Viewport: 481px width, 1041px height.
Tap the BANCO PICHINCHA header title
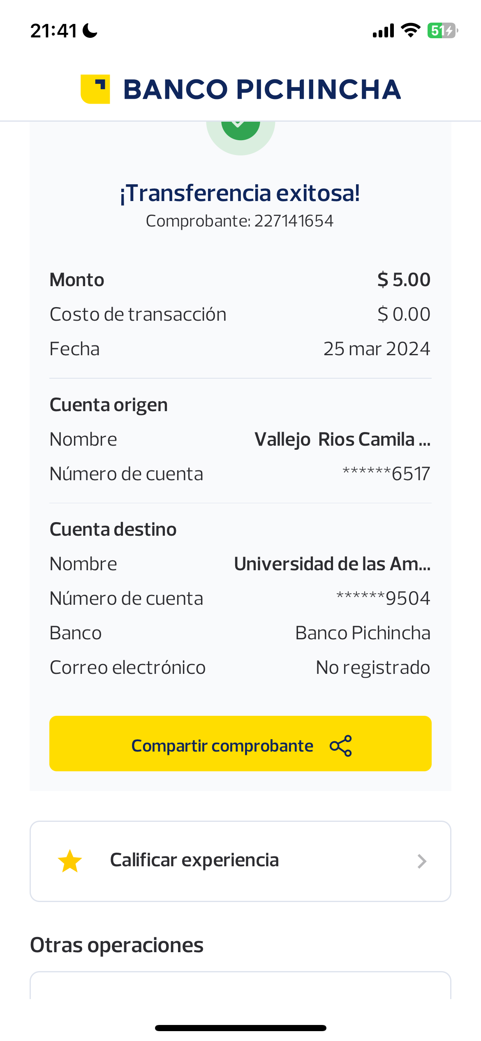point(262,90)
